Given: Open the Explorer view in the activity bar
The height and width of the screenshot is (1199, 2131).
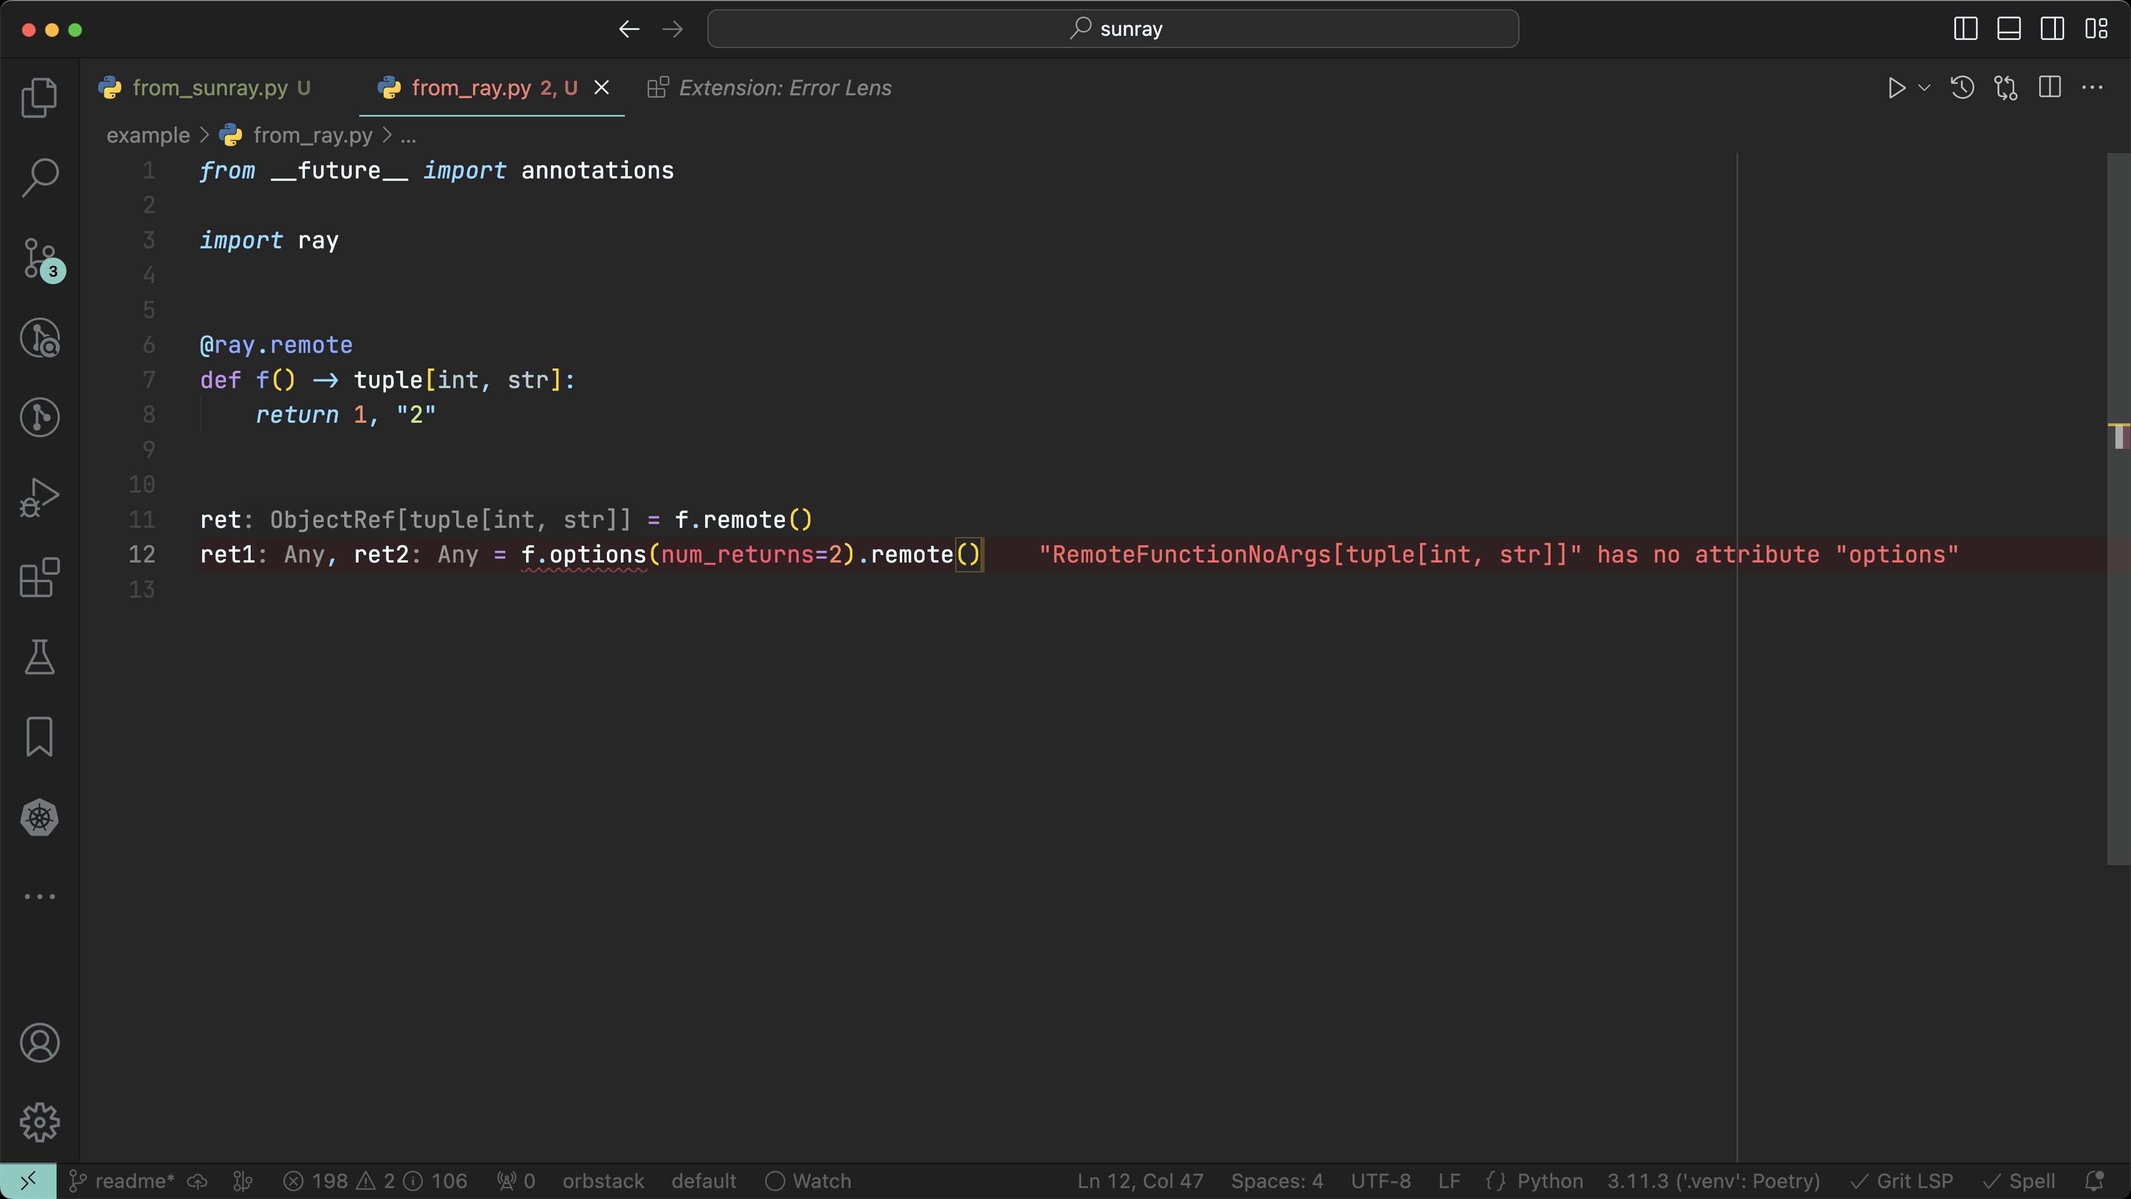Looking at the screenshot, I should (x=39, y=98).
